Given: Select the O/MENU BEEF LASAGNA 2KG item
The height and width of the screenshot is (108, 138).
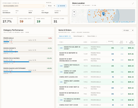Looking at the screenshot, I should pyautogui.click(x=68, y=77).
